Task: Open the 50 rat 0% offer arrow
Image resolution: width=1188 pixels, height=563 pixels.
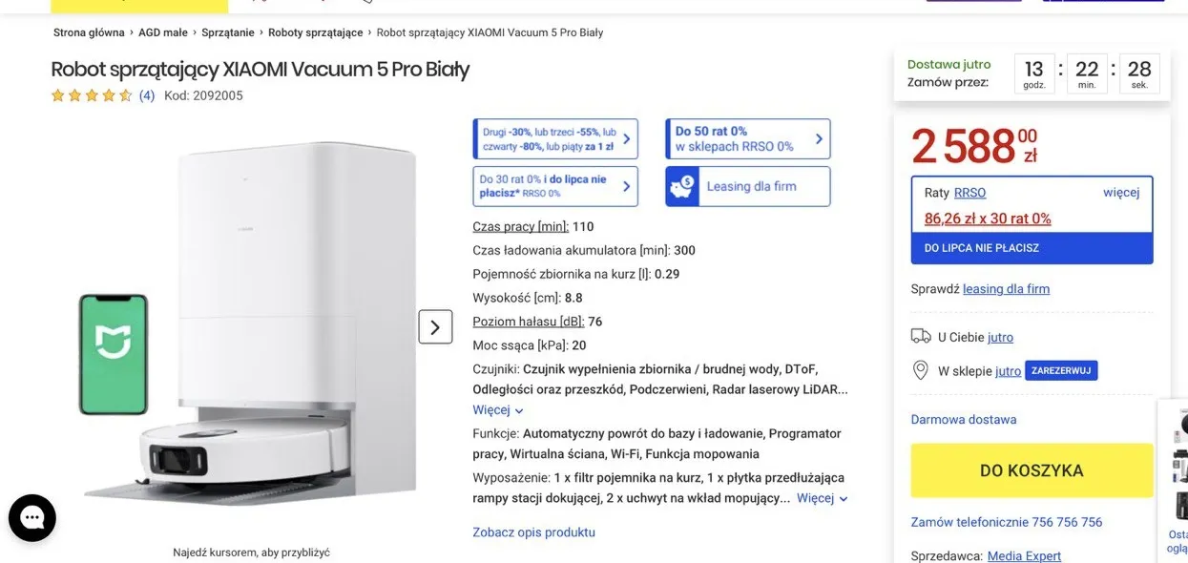Action: (x=819, y=139)
